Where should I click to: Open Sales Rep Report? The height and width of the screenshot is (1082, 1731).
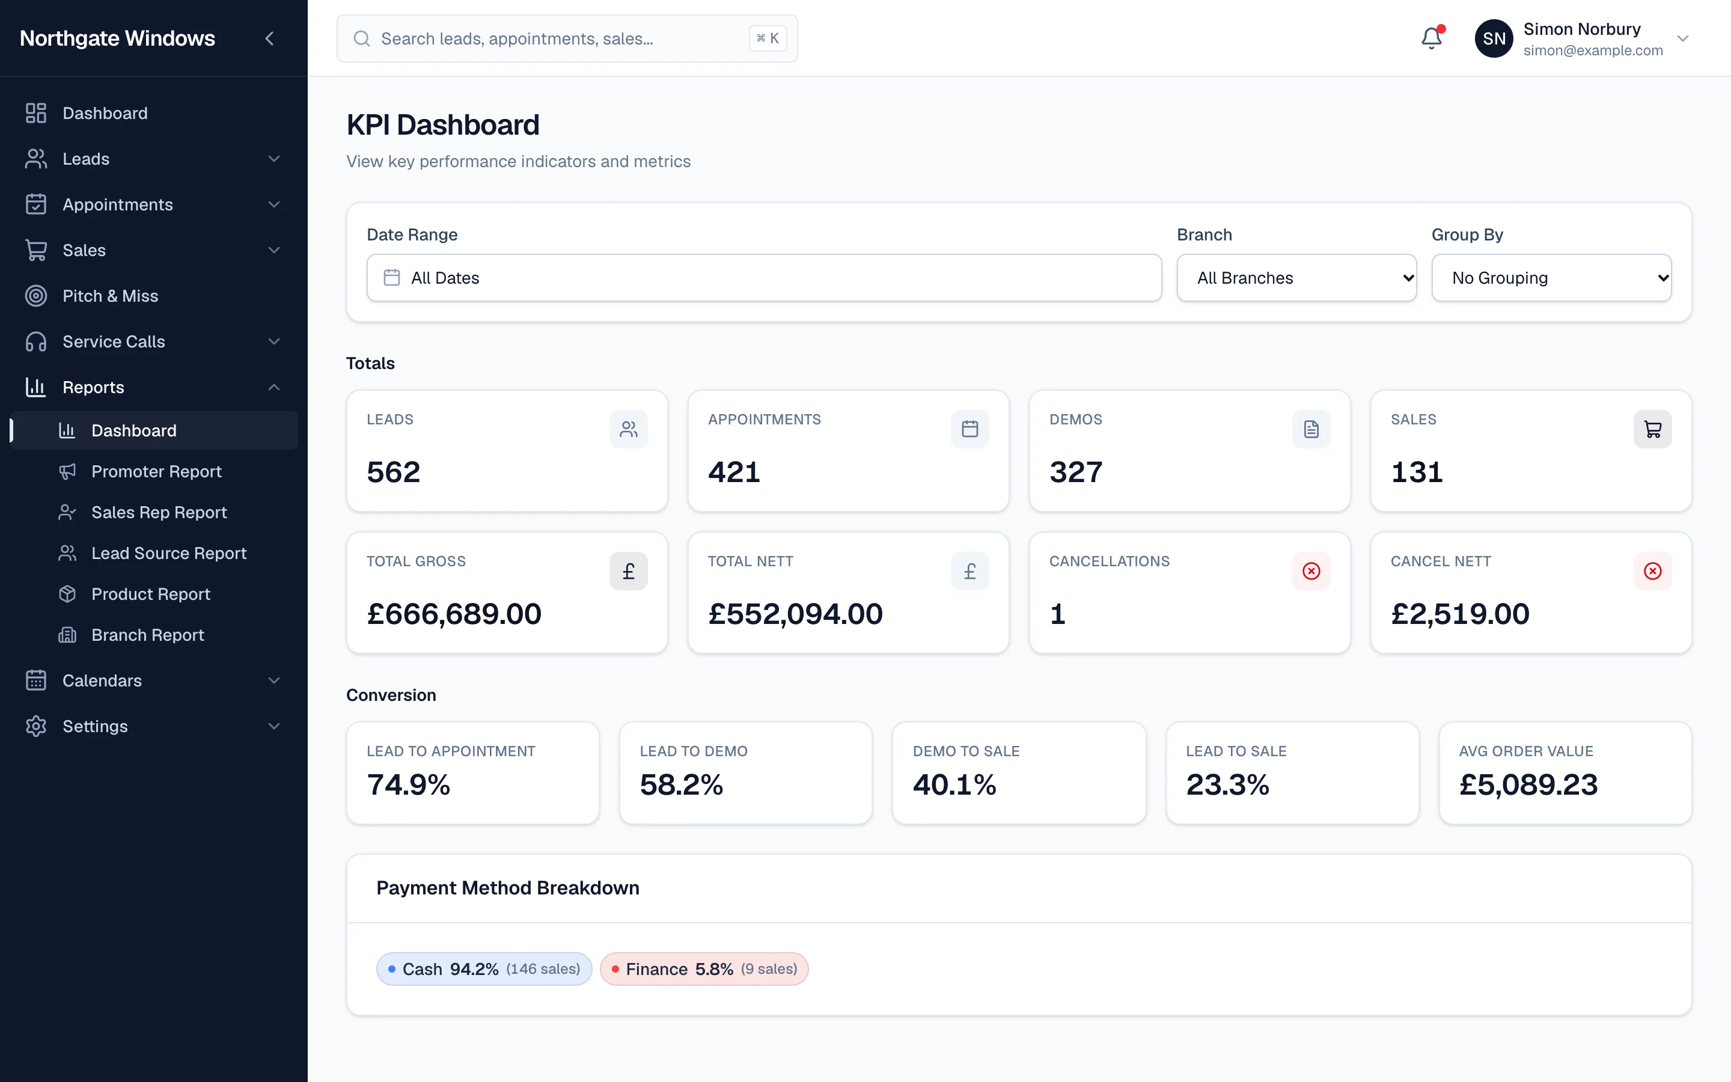[x=154, y=512]
